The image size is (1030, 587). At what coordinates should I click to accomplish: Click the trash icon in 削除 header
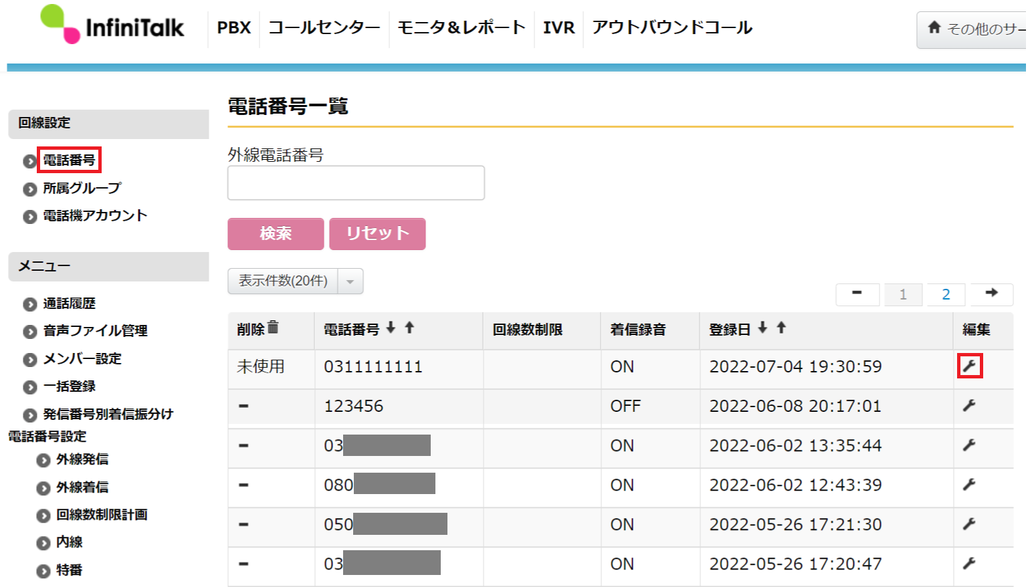point(273,327)
